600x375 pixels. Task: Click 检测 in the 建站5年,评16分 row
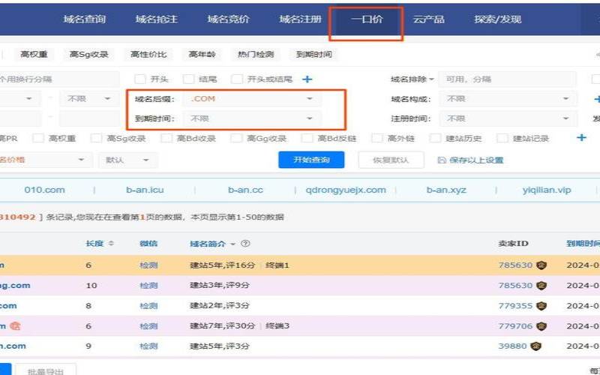[x=148, y=265]
